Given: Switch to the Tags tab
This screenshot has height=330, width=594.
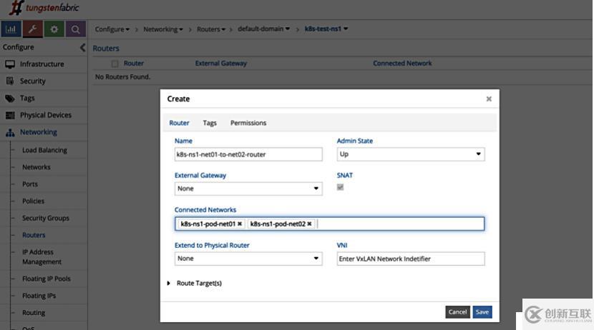Looking at the screenshot, I should click(210, 123).
